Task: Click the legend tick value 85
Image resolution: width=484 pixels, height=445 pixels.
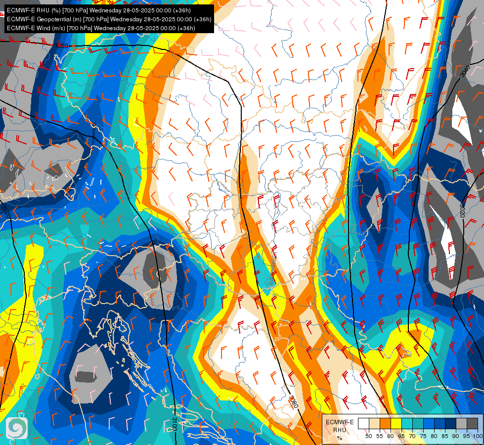Action: point(444,437)
